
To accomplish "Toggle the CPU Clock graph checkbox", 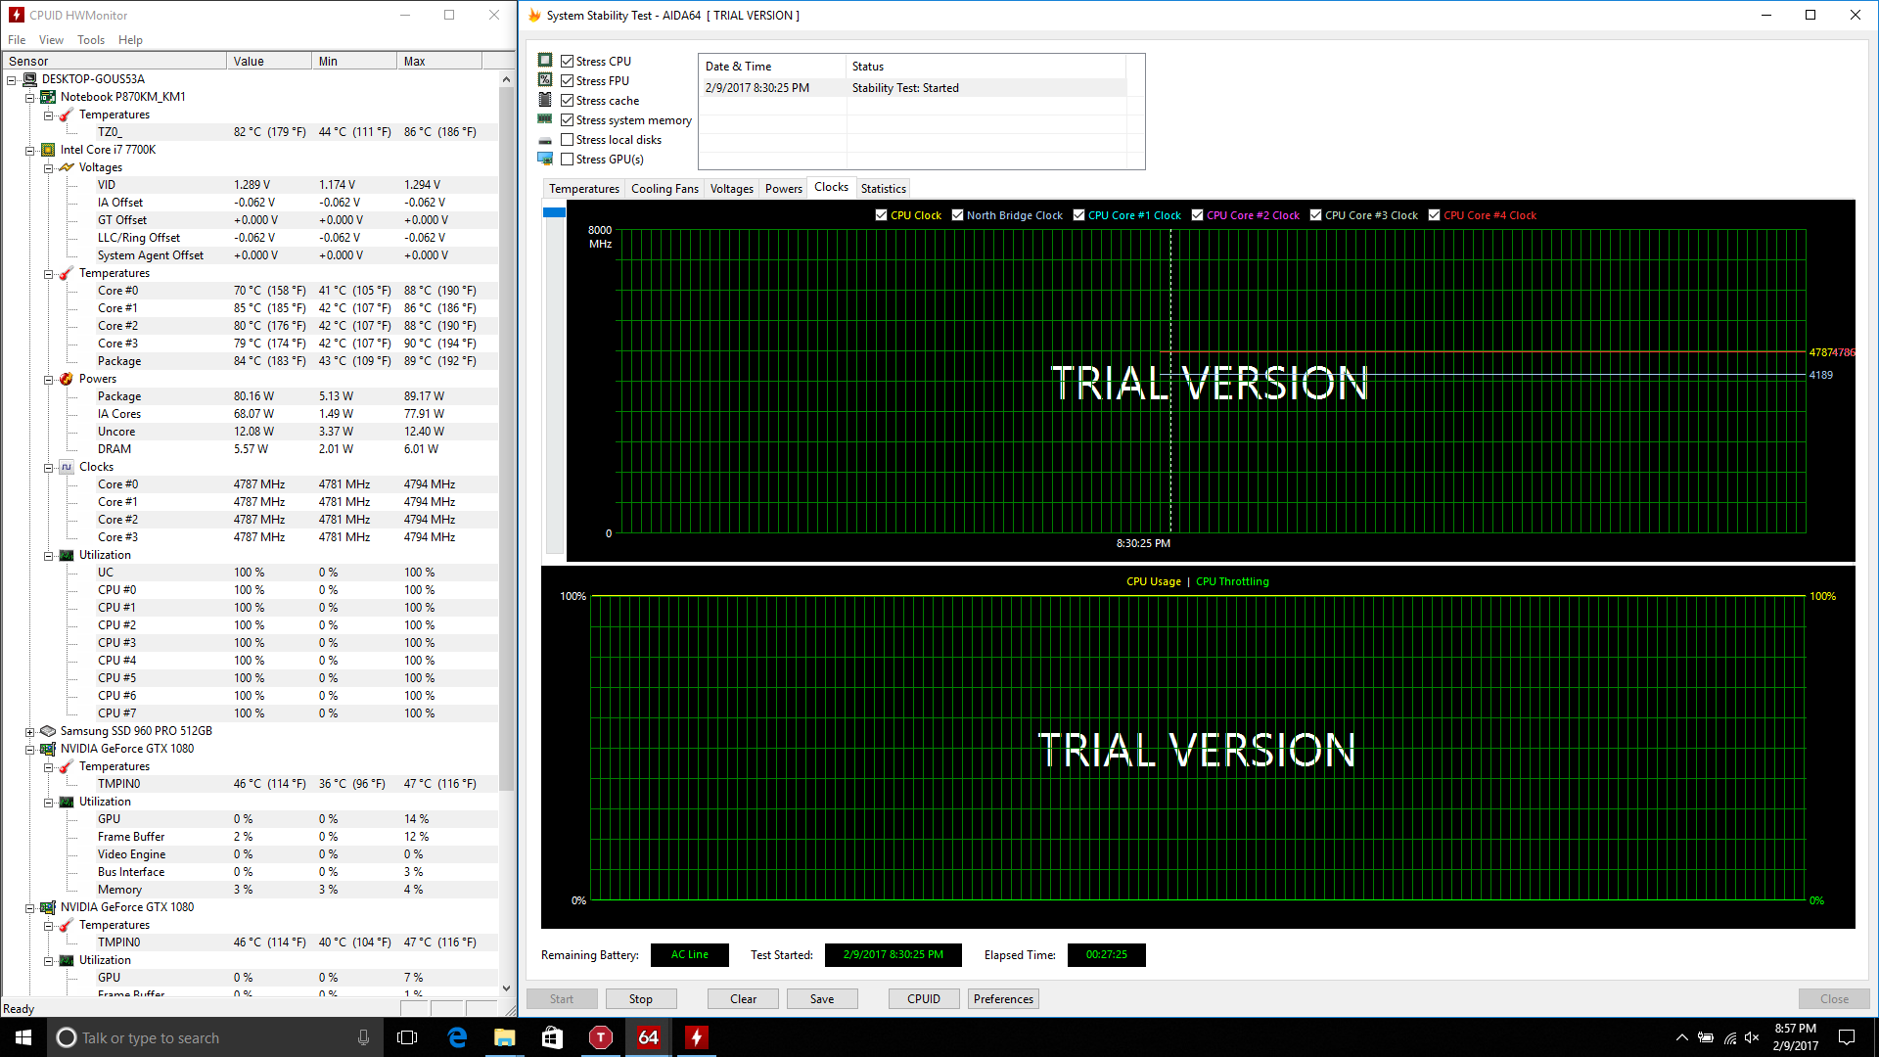I will click(881, 215).
